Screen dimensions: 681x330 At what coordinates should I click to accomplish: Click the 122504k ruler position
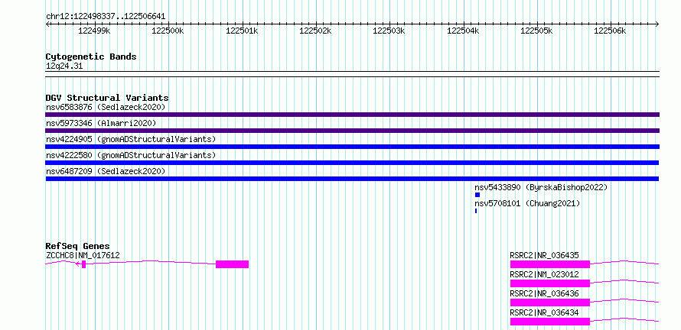pyautogui.click(x=463, y=31)
